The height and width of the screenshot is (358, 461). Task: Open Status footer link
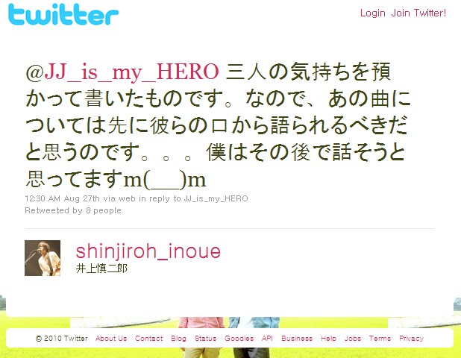205,339
